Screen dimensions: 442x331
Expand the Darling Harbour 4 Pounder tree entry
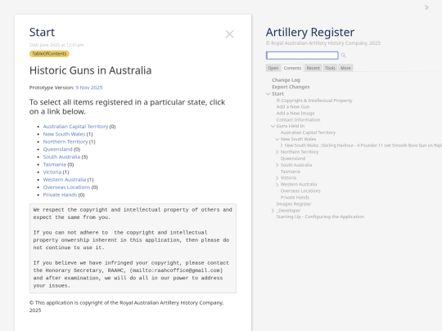click(x=282, y=145)
